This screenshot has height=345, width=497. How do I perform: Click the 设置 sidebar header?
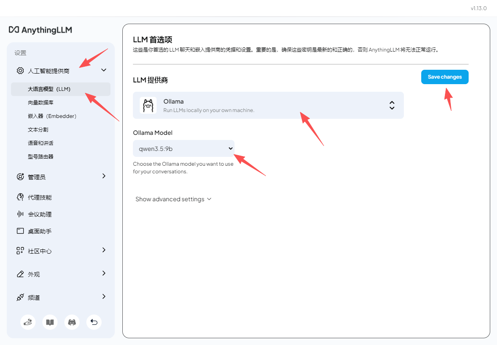(x=20, y=53)
